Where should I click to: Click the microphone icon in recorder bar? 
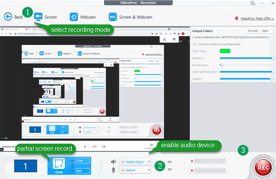113,170
